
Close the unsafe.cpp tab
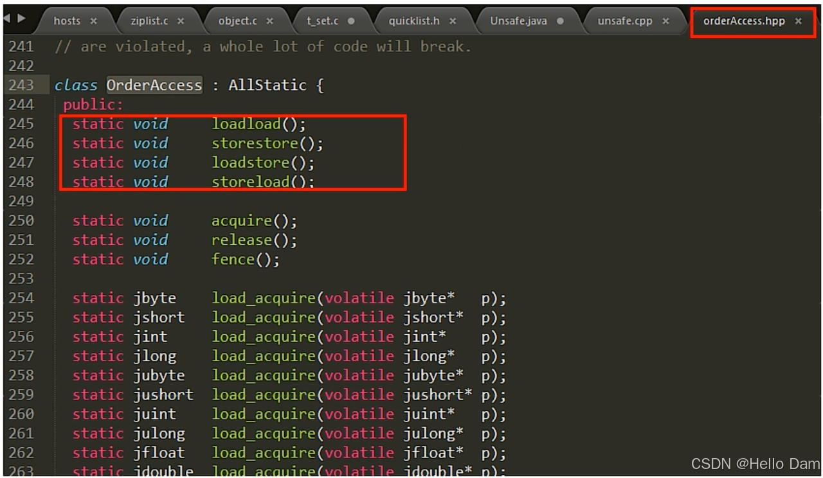point(665,21)
